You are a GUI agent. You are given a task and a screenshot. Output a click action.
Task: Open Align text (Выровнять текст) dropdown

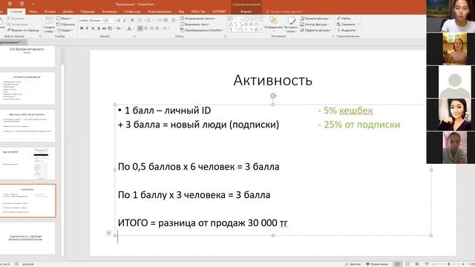click(196, 24)
